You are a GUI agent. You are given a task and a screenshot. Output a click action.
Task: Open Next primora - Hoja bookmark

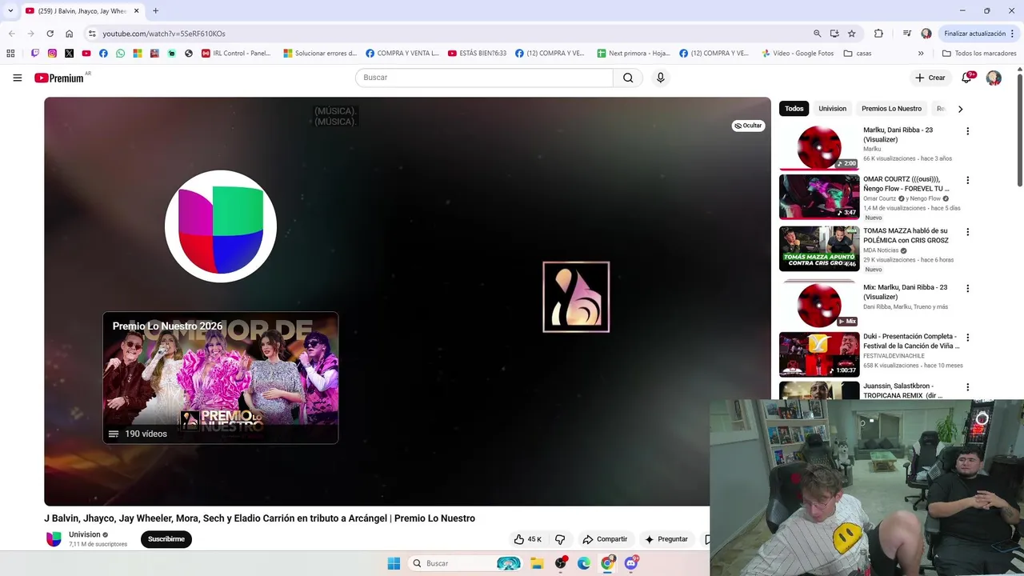pyautogui.click(x=634, y=54)
